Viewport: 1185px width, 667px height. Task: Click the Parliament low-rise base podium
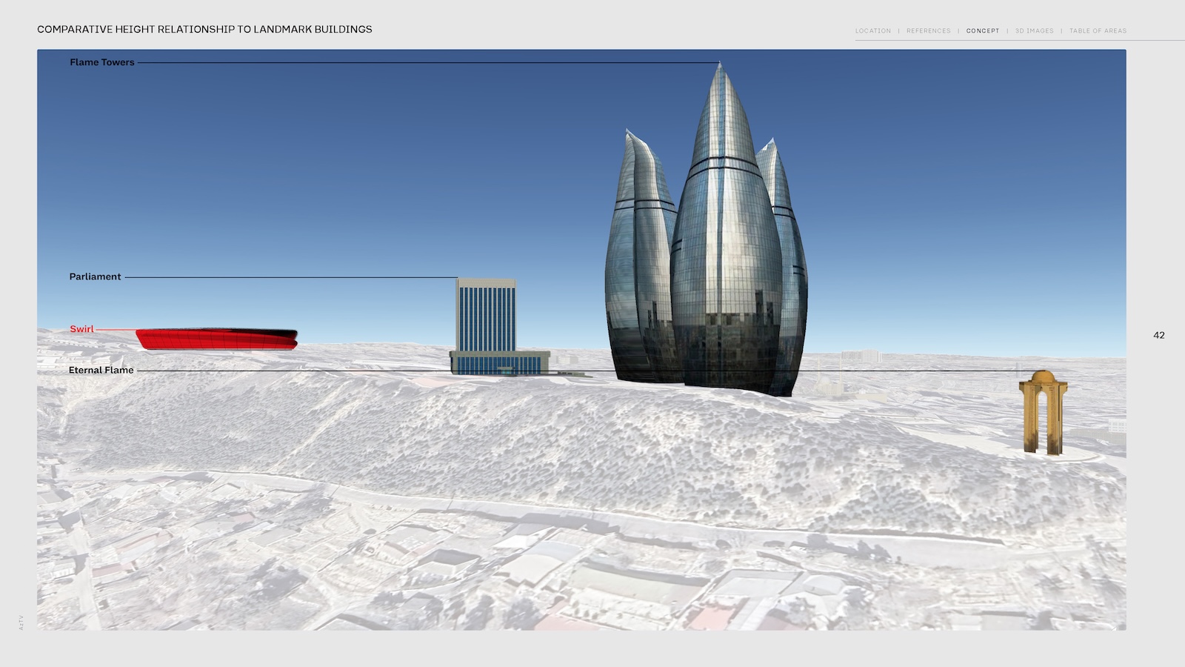(x=498, y=363)
